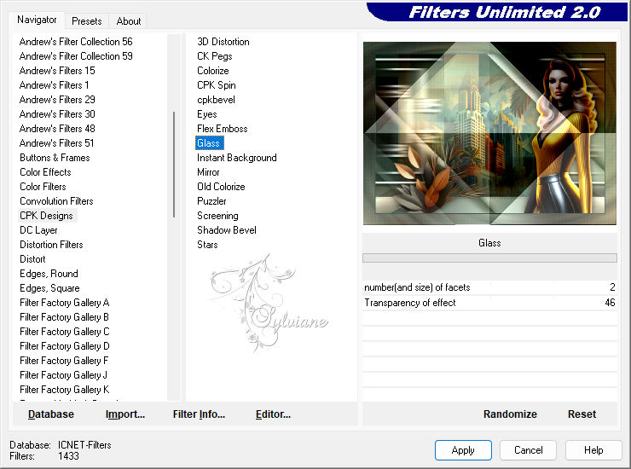Choose the Puzzler filter
Viewport: 631px width, 469px height.
[211, 201]
